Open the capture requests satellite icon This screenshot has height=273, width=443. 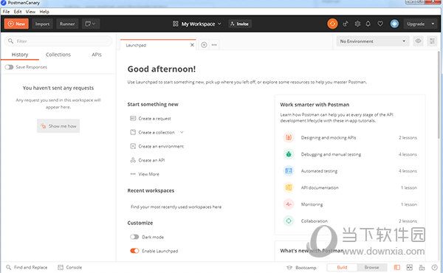click(x=346, y=24)
